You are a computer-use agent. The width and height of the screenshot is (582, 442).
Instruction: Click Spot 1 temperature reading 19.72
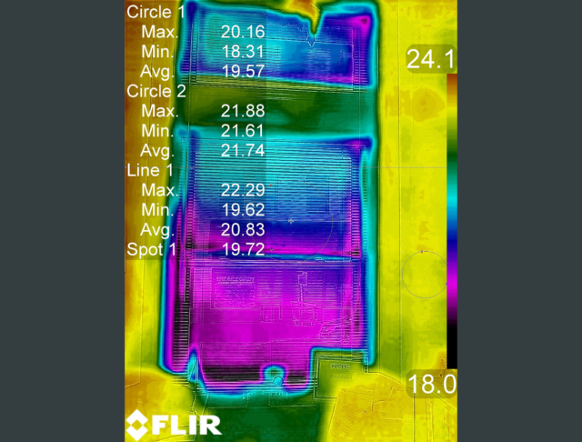click(243, 249)
